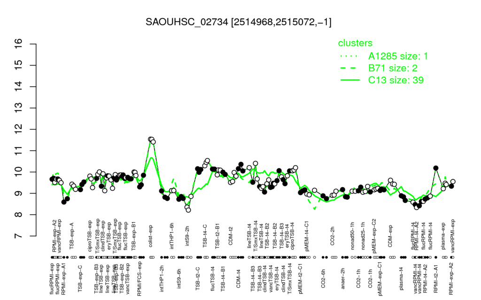The width and height of the screenshot is (481, 300).
Task: Click the 'TSB-t2-C' axis label
Action: tap(198, 278)
